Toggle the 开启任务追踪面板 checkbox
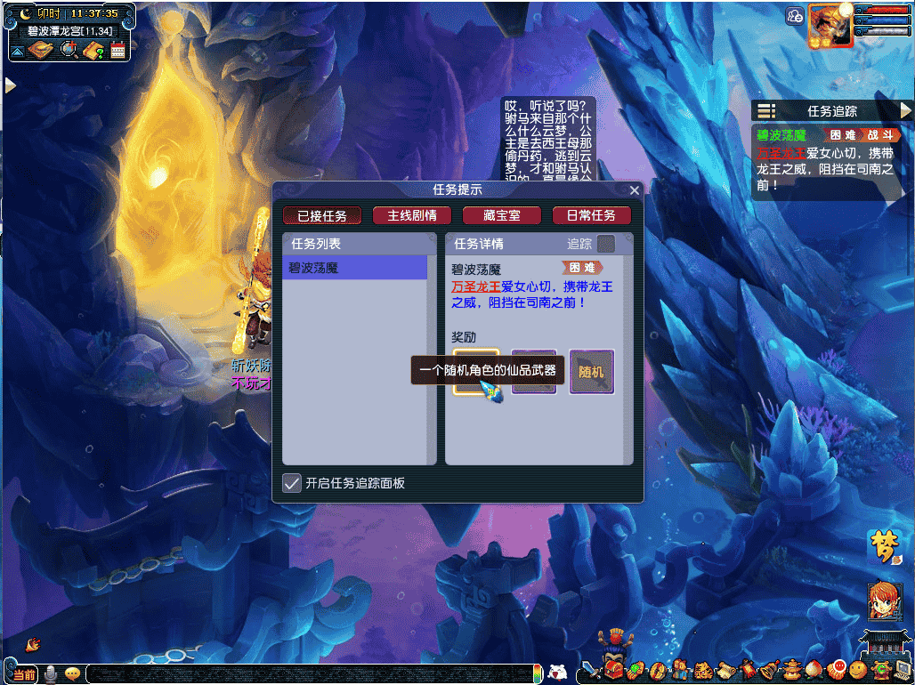Viewport: 915px width, 685px height. [291, 483]
